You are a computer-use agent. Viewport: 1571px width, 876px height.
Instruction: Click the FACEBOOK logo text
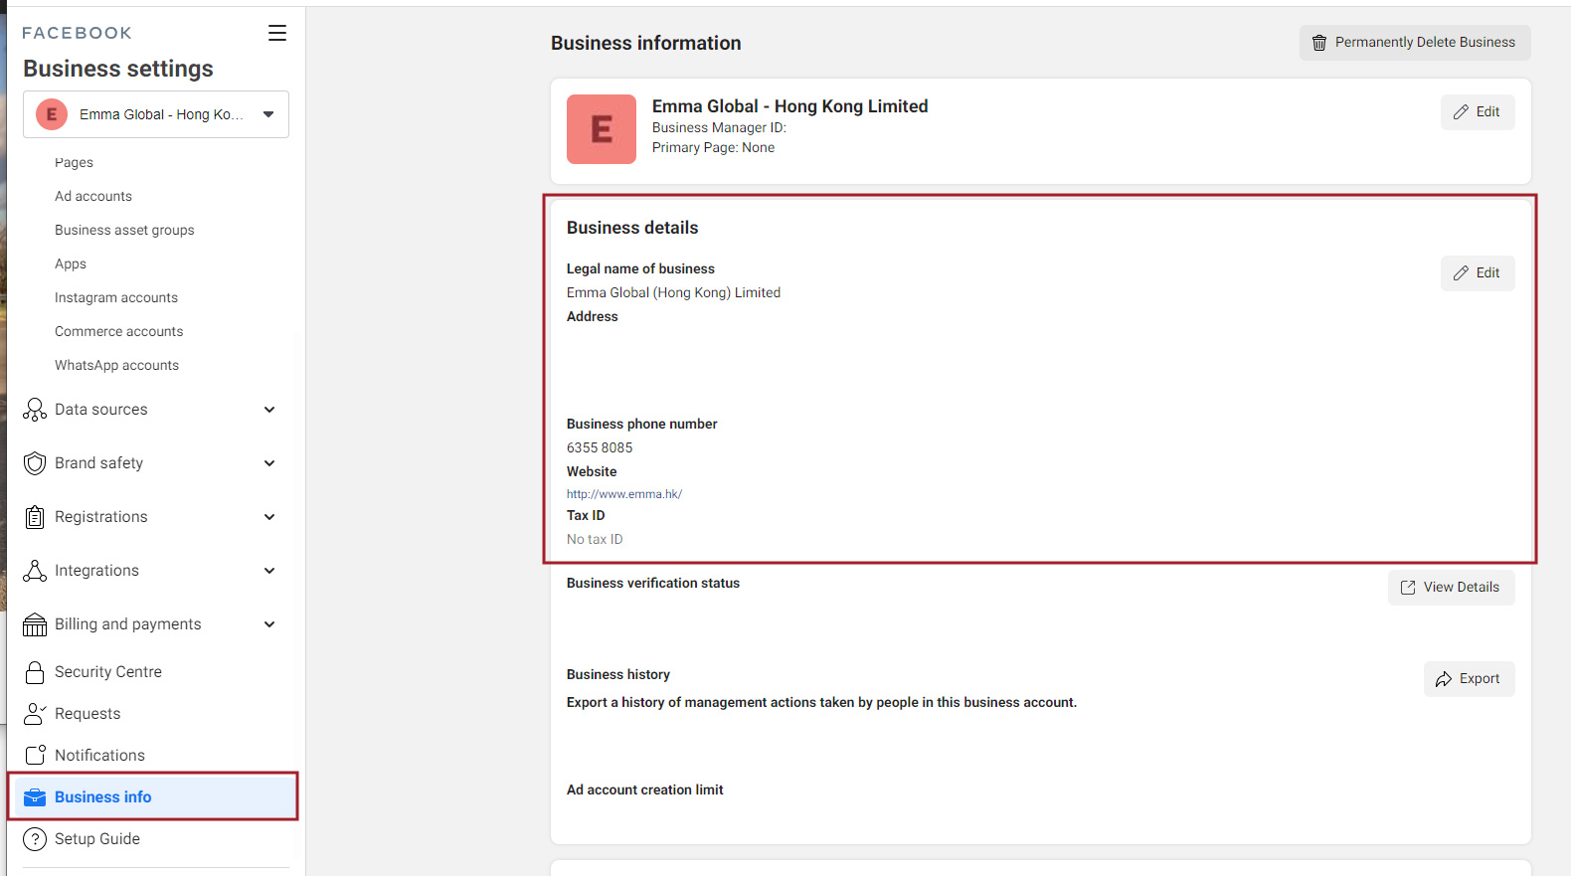pos(77,33)
